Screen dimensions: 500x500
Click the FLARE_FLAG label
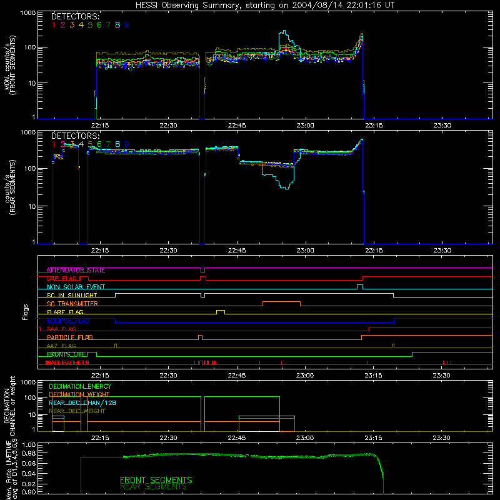click(x=65, y=312)
